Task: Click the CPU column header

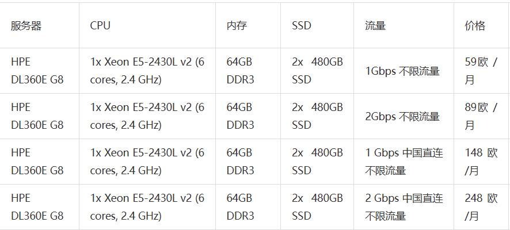Action: click(147, 25)
